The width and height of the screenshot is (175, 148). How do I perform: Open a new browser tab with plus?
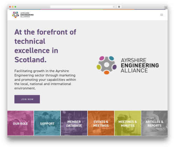166,8
